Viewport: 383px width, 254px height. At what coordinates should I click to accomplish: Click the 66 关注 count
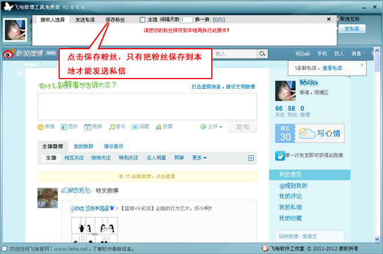pyautogui.click(x=280, y=111)
